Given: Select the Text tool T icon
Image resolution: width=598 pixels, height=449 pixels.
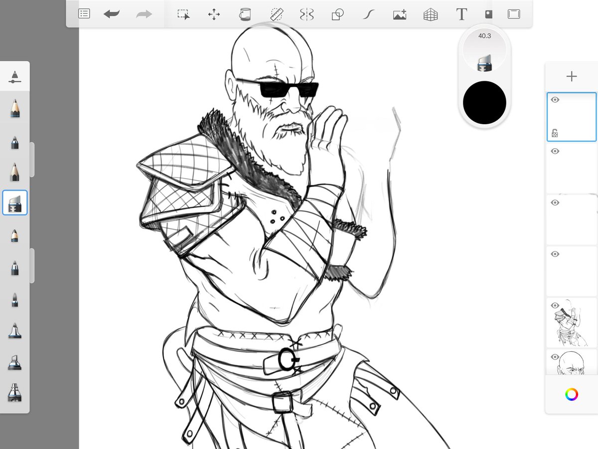Looking at the screenshot, I should [461, 14].
